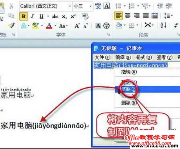The width and height of the screenshot is (180, 149).
Task: Open font color dropdown arrow
Action: 55,25
